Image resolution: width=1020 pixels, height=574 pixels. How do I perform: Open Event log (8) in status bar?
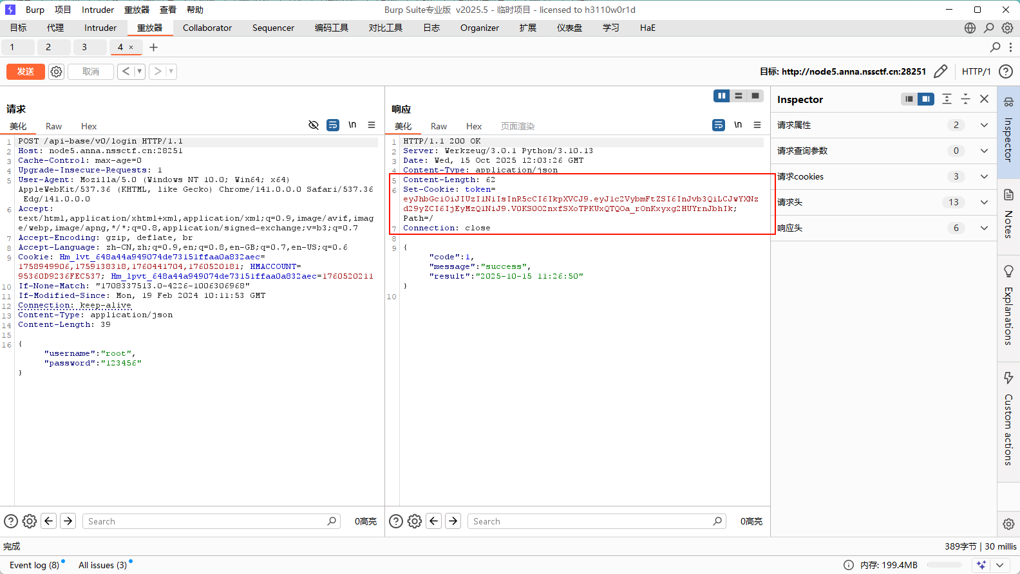[34, 565]
